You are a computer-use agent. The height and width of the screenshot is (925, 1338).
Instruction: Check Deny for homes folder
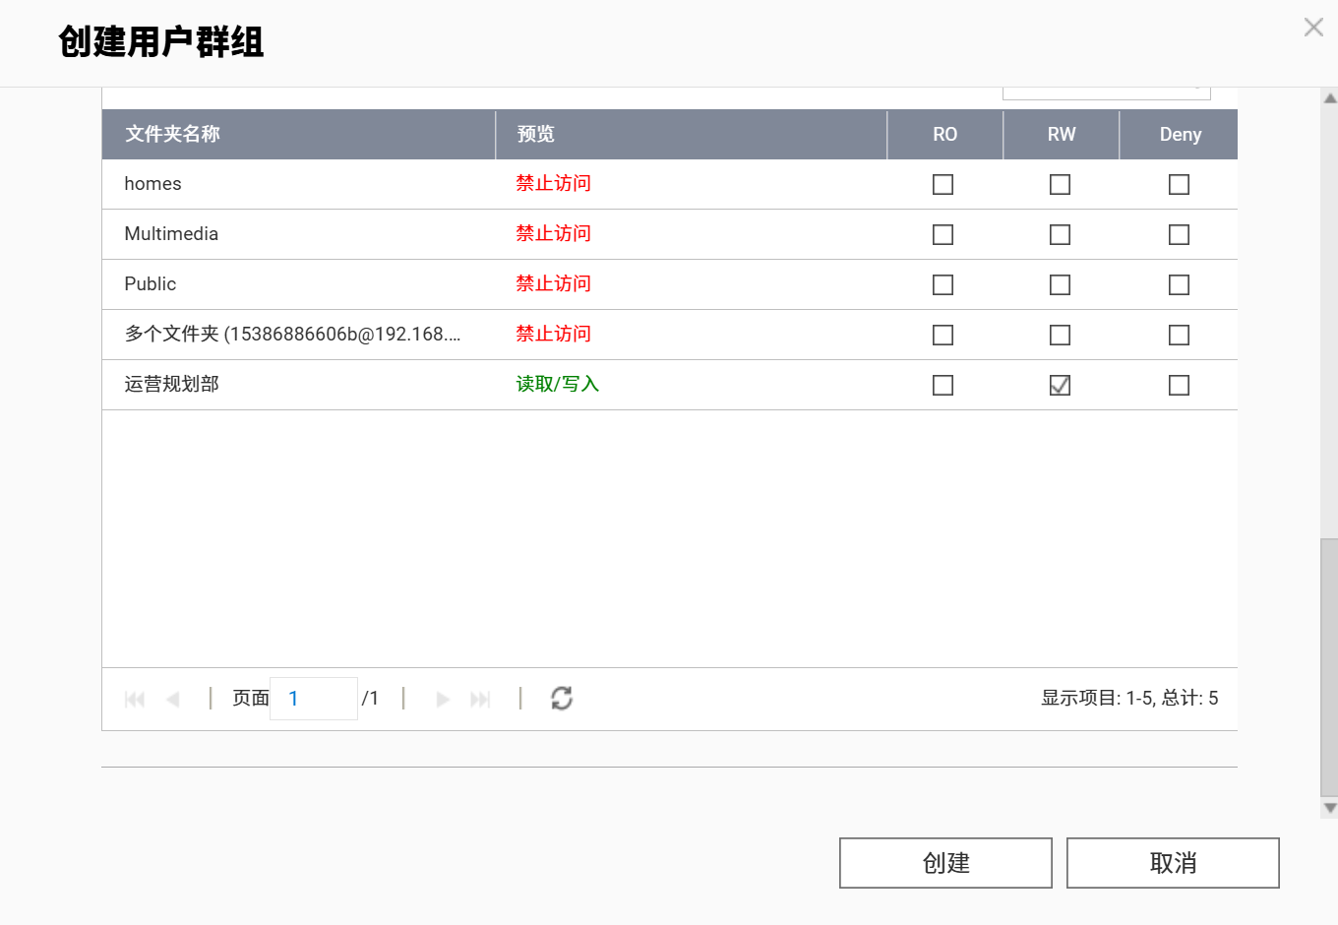1179,184
